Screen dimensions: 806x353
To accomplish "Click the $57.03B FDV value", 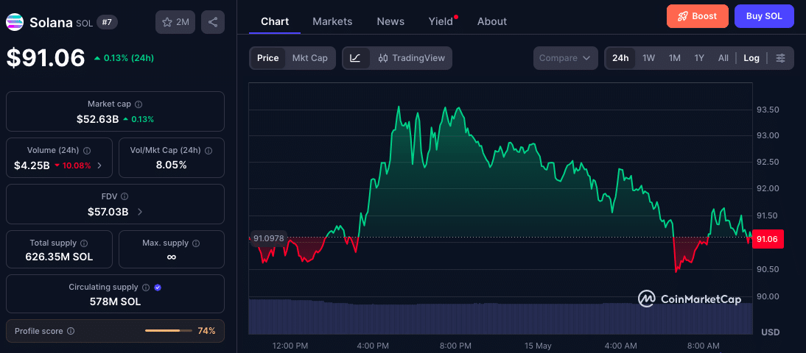I will click(108, 211).
